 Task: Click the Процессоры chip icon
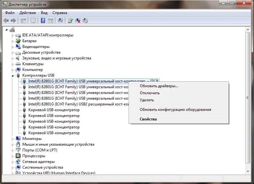click(18, 156)
